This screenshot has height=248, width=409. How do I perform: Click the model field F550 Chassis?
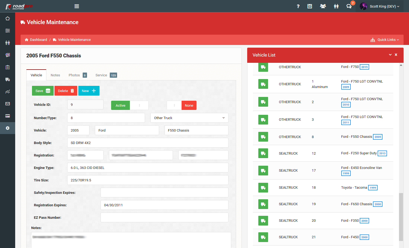(x=197, y=130)
